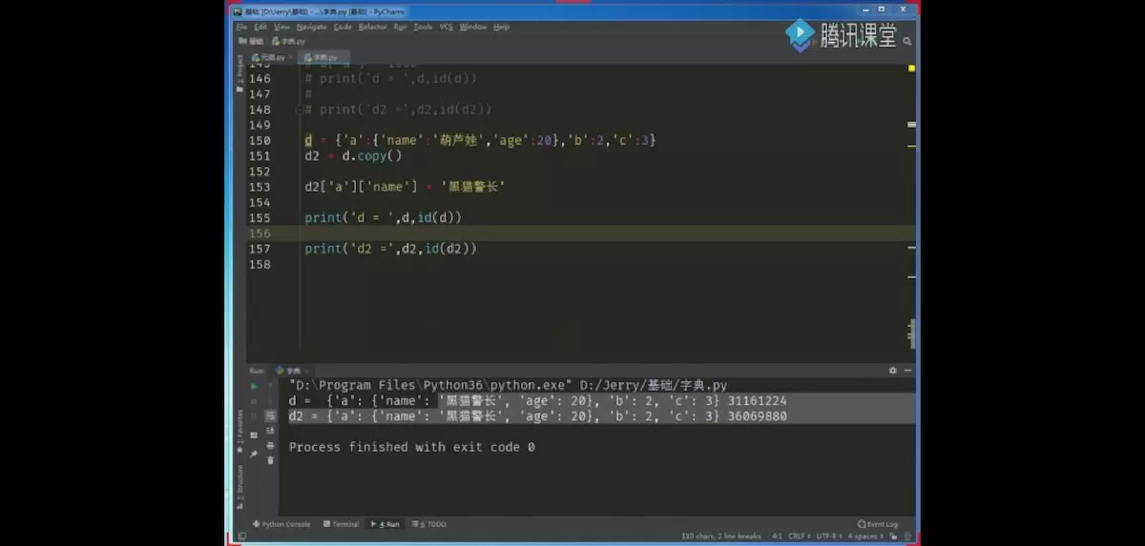Click line number 150 in gutter

(260, 140)
